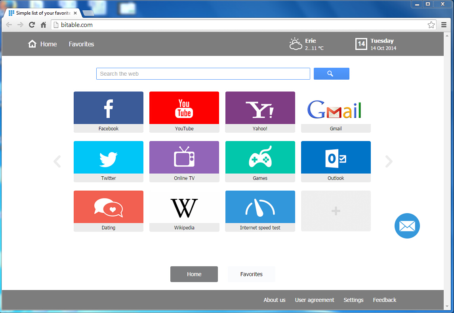Image resolution: width=454 pixels, height=313 pixels.
Task: Open the Settings footer link
Action: click(353, 300)
